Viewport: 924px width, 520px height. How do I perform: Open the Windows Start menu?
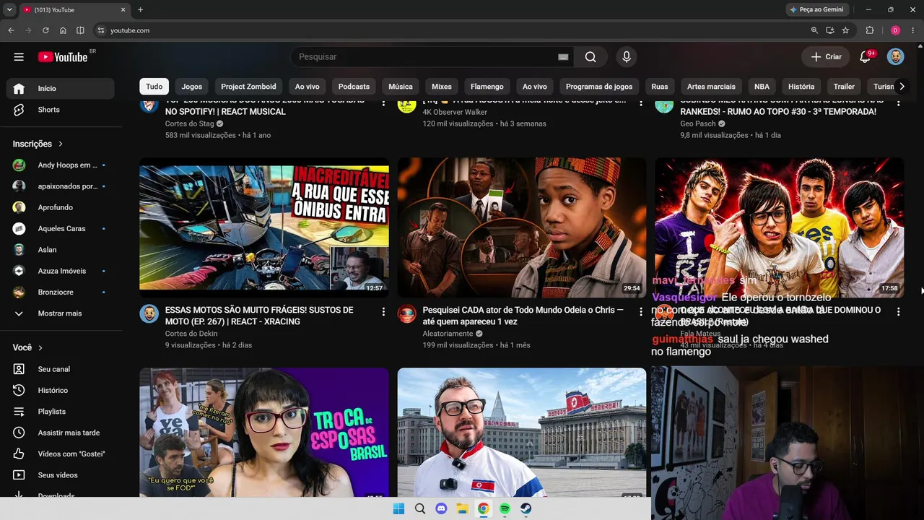click(x=398, y=508)
